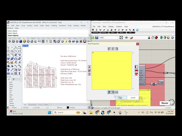182x136 pixels.
Task: Click the half-orange sphere preview icon
Action: point(168,38)
